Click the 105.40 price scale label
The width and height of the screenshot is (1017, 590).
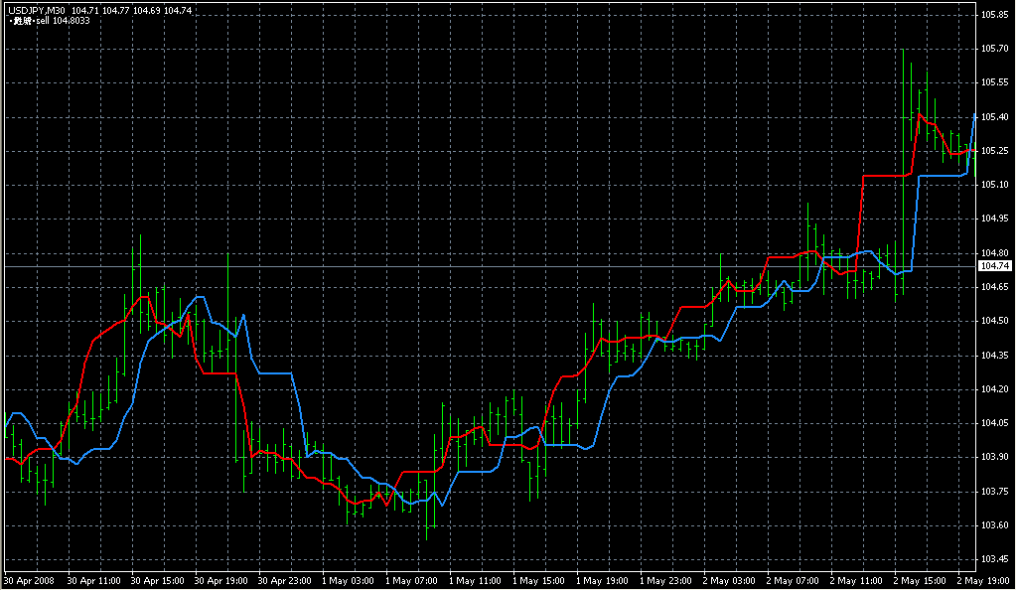[994, 117]
